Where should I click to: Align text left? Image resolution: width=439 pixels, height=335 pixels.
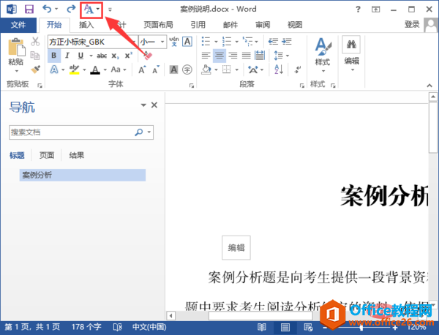[206, 56]
